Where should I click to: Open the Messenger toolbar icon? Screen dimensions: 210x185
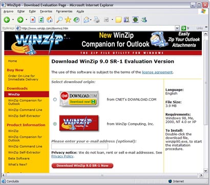[144, 20]
